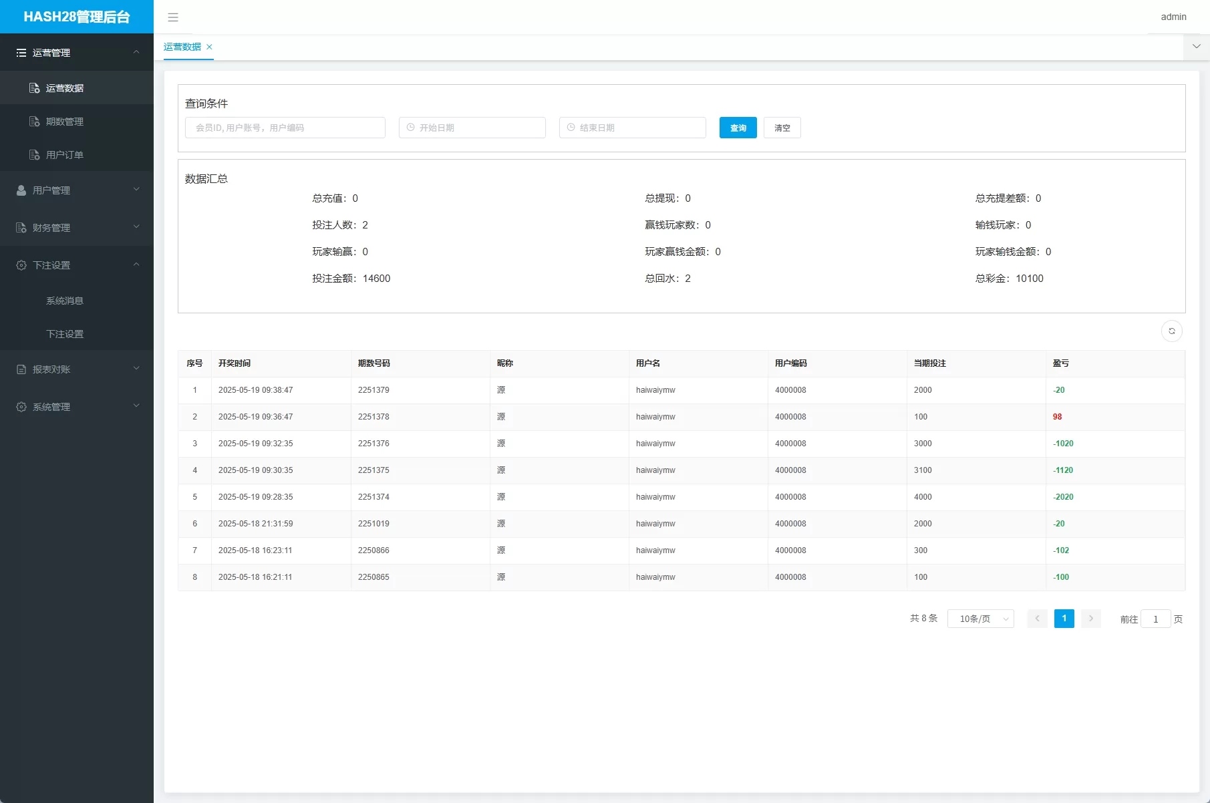Click the 结束日期 date field
This screenshot has width=1210, height=803.
[633, 128]
